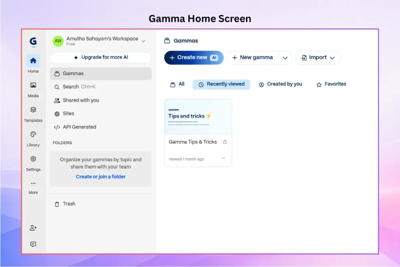400x267 pixels.
Task: Click the Free plan label
Action: [71, 44]
